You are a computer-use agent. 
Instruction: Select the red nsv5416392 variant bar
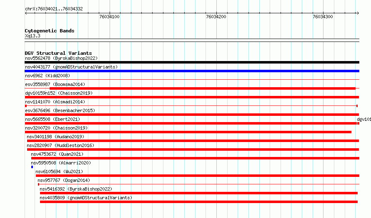click(199, 193)
